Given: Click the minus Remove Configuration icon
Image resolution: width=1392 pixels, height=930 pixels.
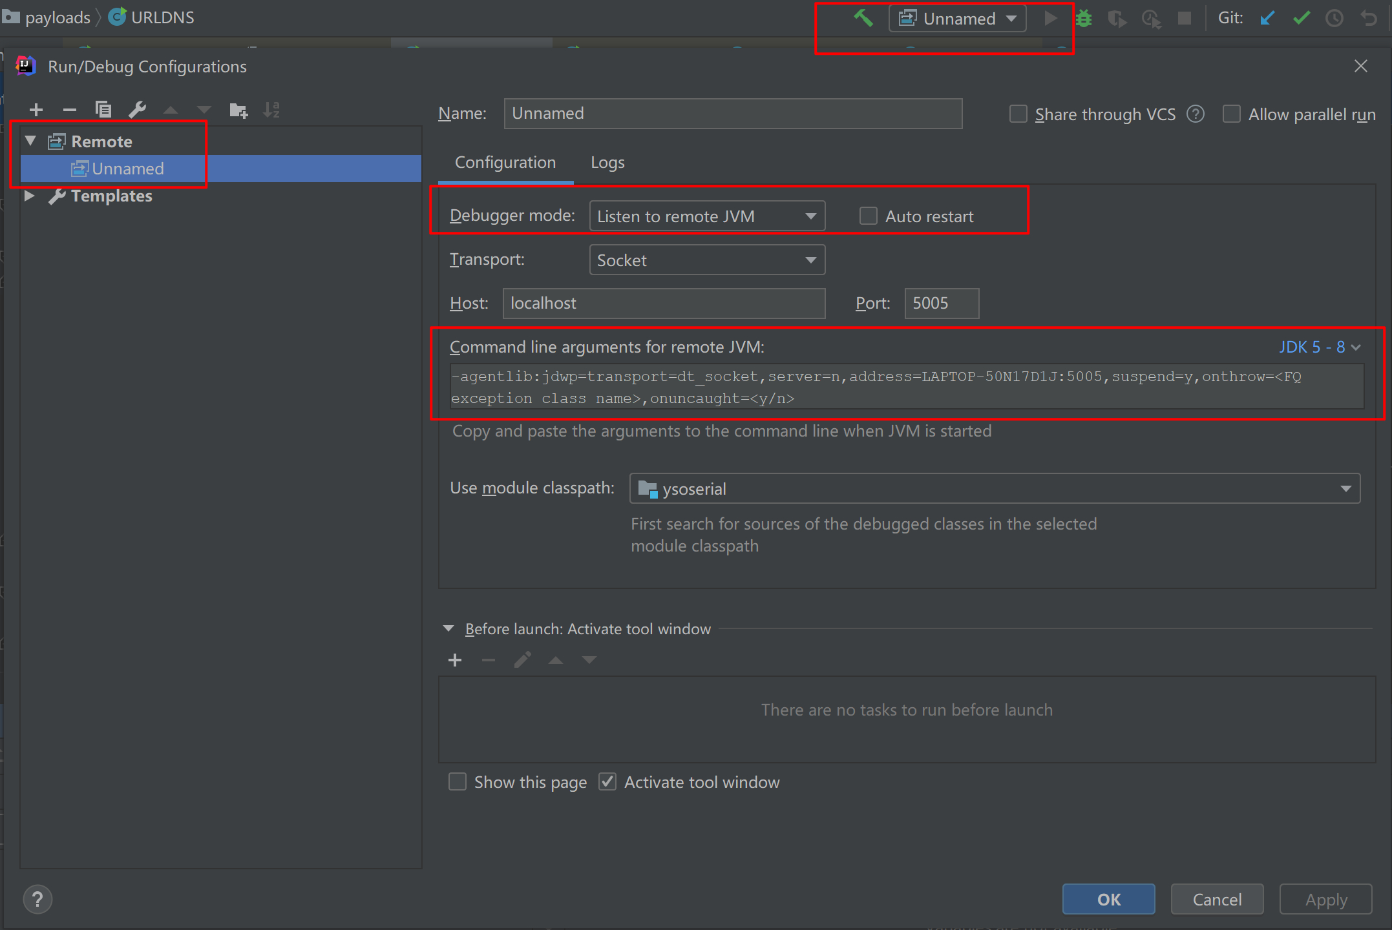Looking at the screenshot, I should (x=70, y=110).
